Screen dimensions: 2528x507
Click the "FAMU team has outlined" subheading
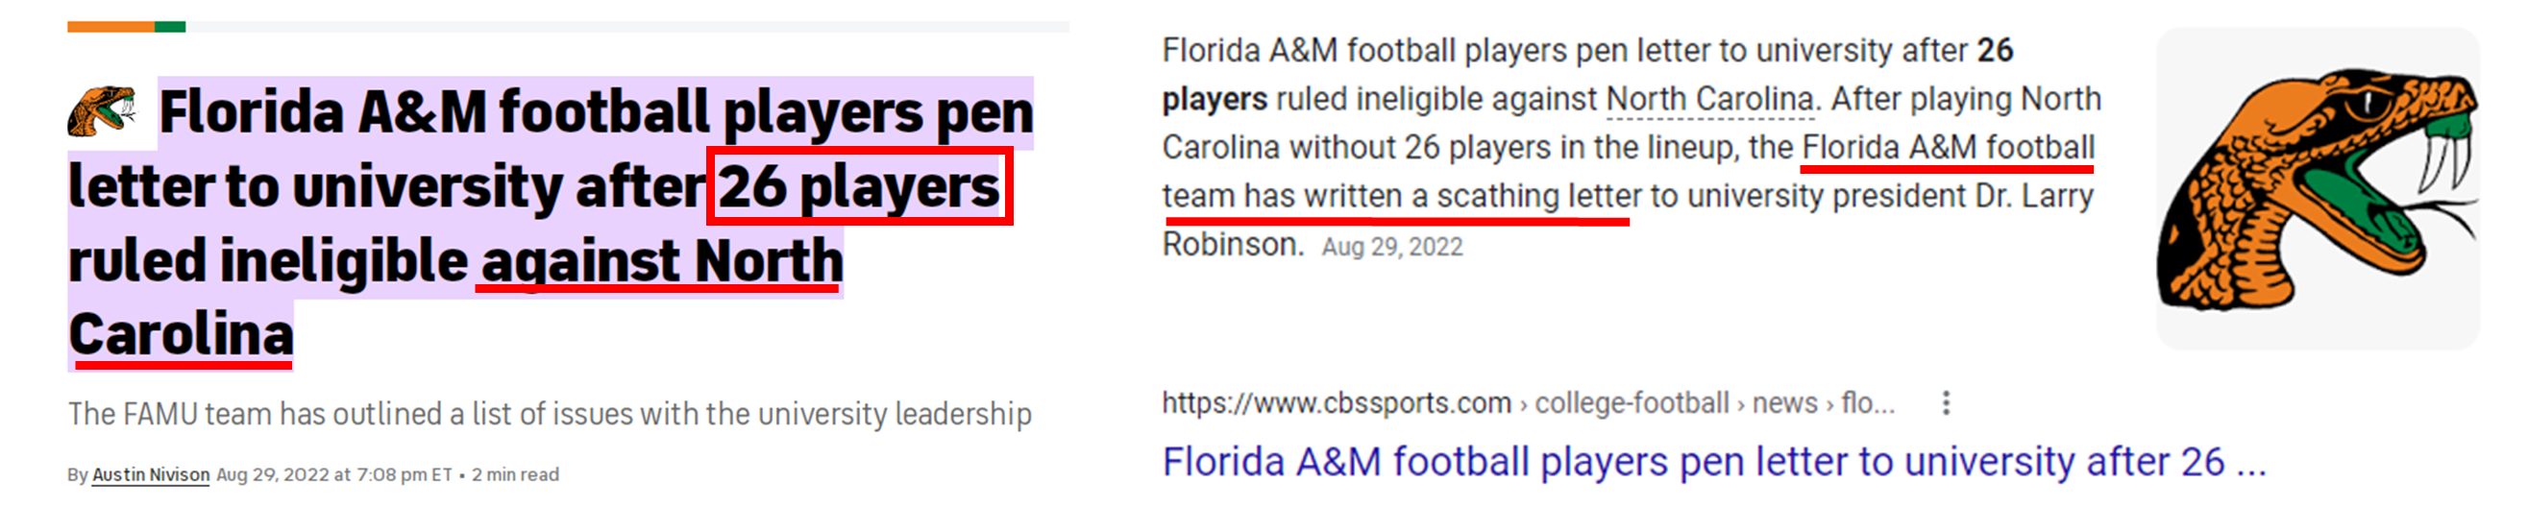pos(549,414)
